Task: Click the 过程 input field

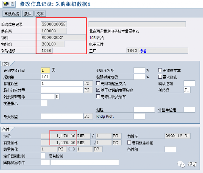Action: tap(144, 110)
